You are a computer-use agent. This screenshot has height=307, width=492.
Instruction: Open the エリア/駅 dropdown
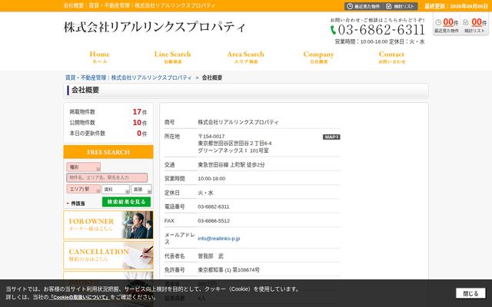click(84, 189)
